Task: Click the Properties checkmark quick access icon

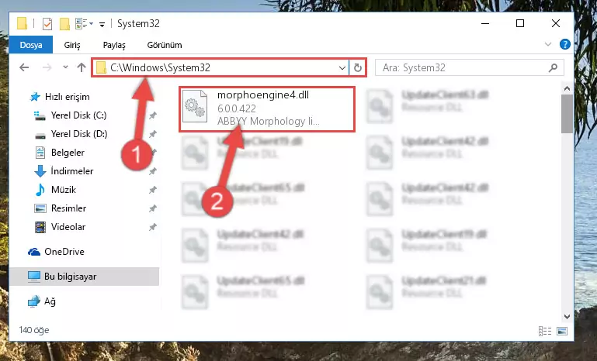Action: 47,24
